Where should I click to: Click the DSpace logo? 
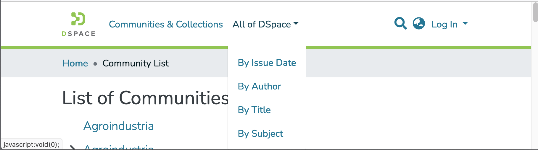tap(78, 24)
